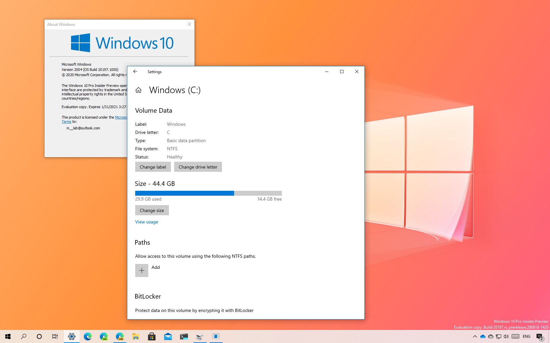
Task: Launch Microsoft Edge Dev channel
Action: click(x=104, y=336)
